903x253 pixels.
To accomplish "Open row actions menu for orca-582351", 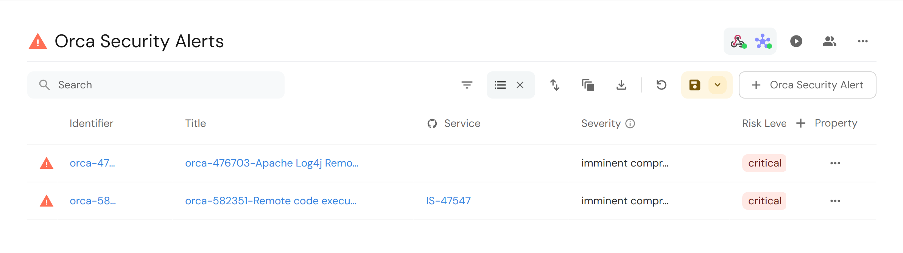I will [x=835, y=201].
